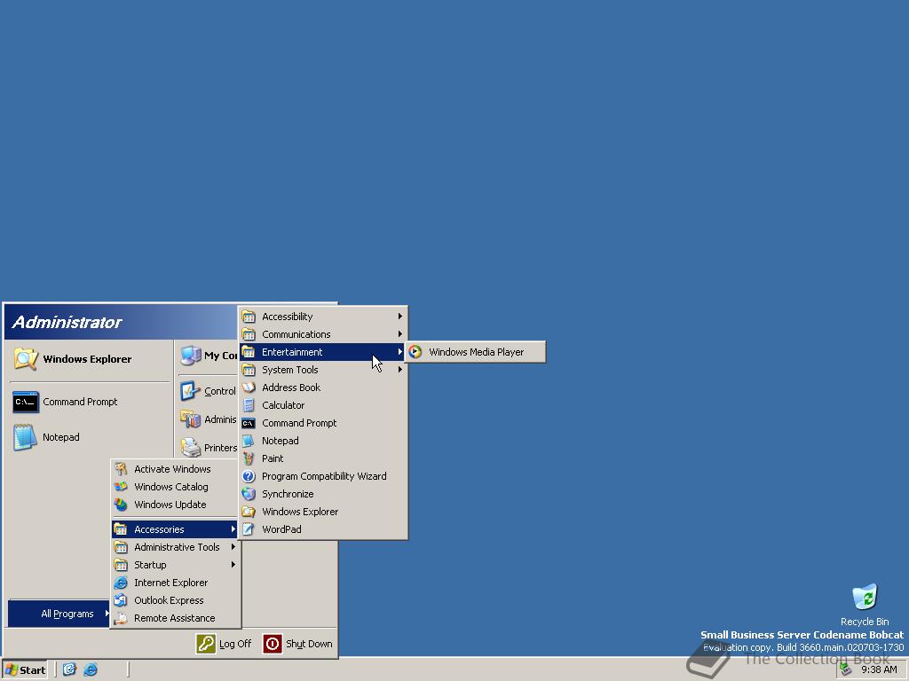
Task: Expand the System Tools submenu arrow
Action: click(x=400, y=370)
